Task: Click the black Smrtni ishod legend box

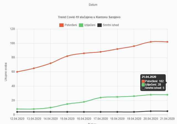Action: (100, 25)
